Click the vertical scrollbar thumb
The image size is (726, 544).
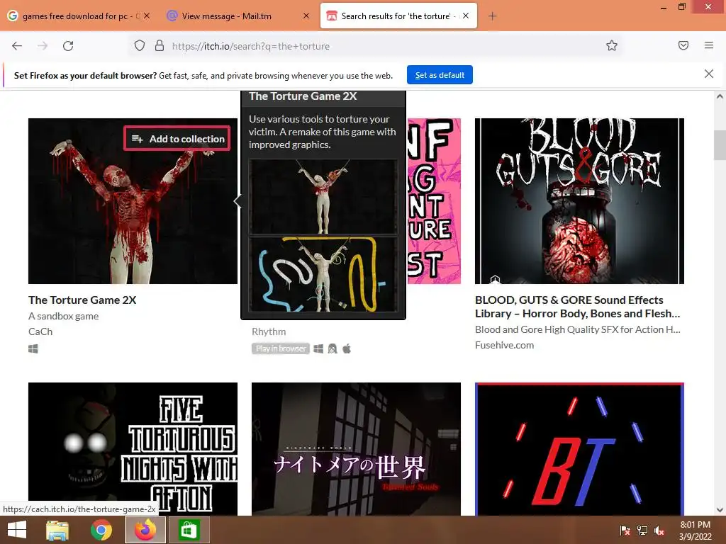coord(720,145)
